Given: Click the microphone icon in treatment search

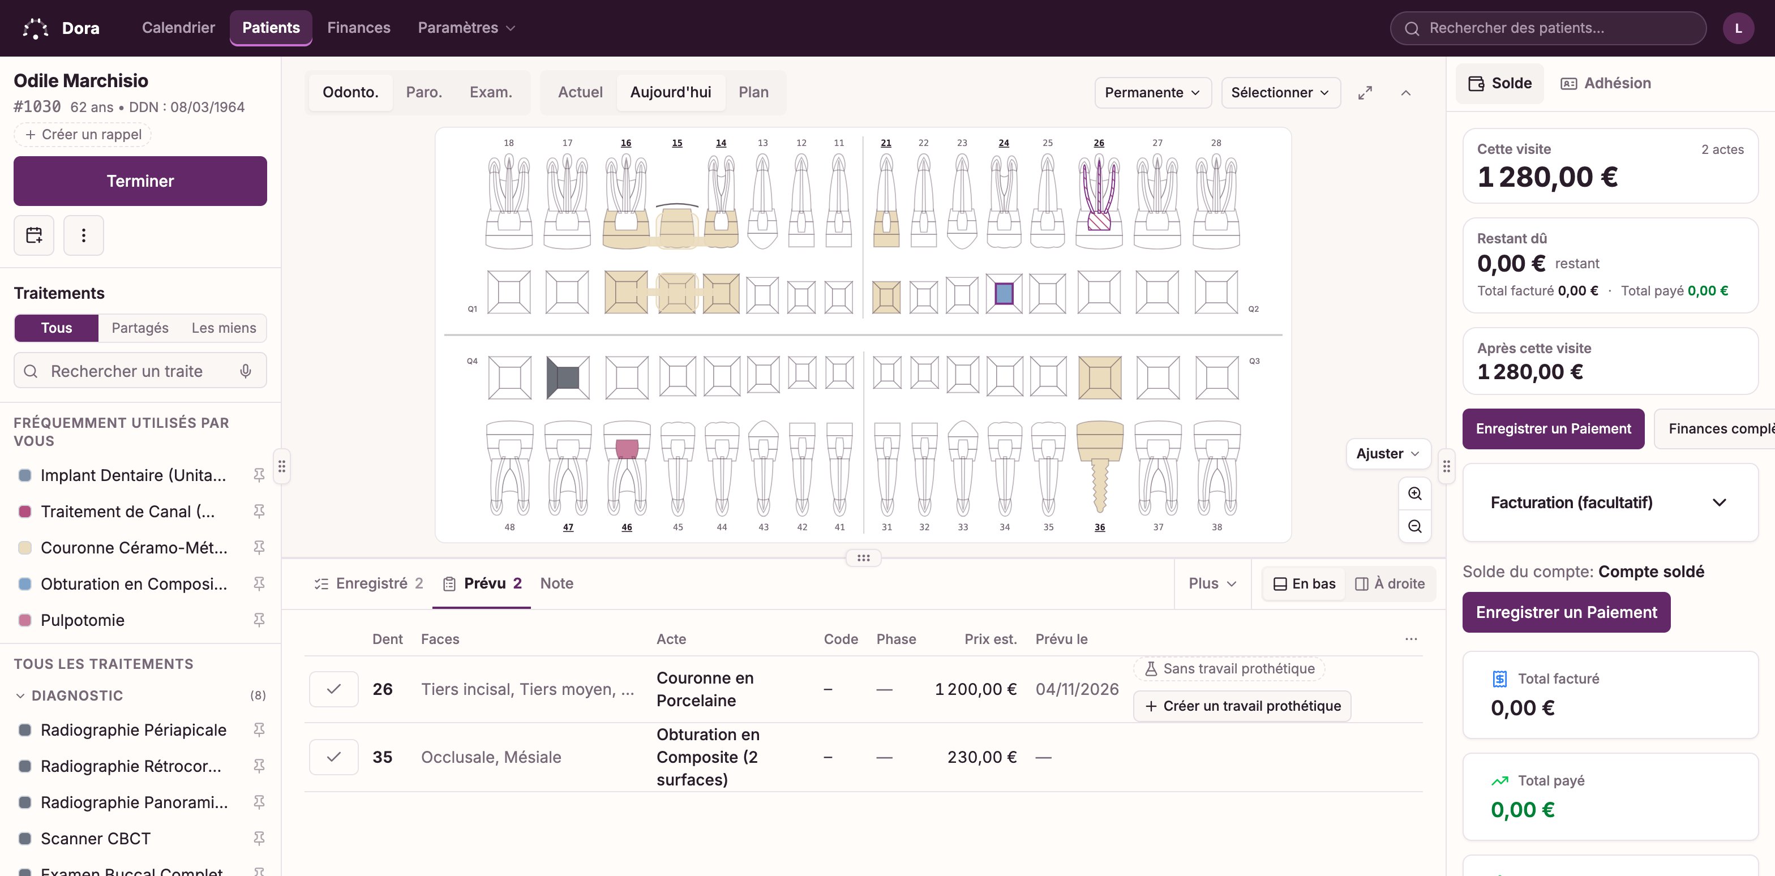Looking at the screenshot, I should [x=245, y=371].
